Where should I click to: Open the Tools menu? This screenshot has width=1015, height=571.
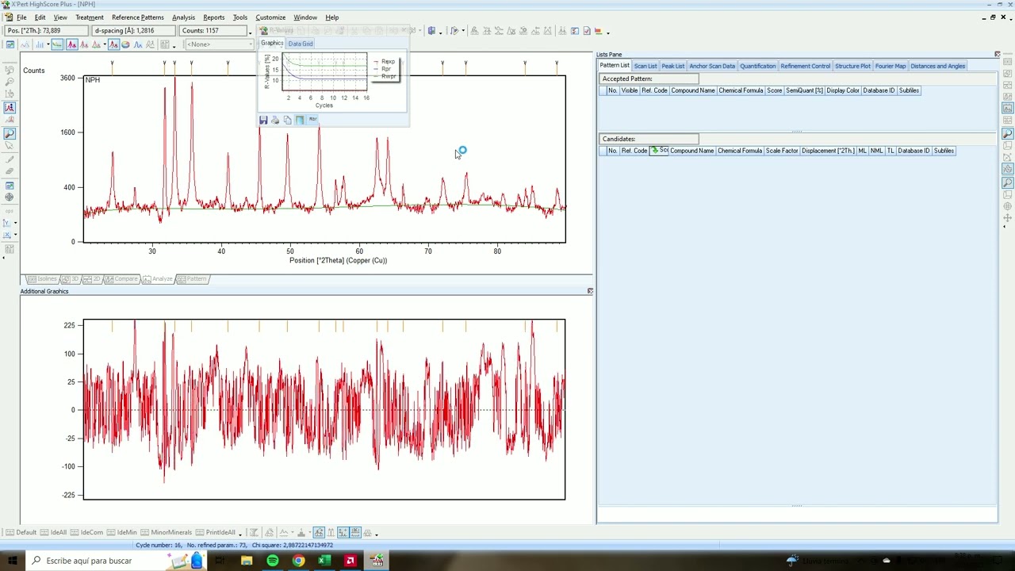click(x=239, y=17)
